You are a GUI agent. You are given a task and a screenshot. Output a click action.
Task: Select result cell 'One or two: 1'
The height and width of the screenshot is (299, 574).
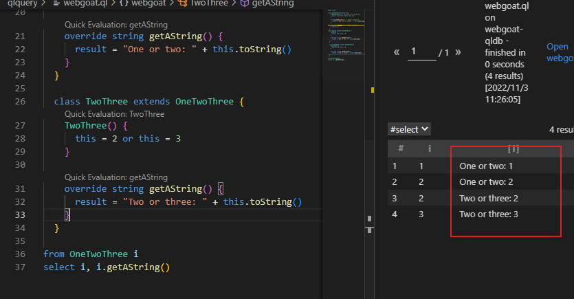[486, 166]
